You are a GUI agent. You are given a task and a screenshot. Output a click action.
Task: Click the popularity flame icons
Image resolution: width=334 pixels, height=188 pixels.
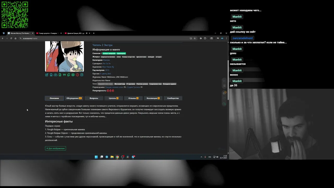110,91
